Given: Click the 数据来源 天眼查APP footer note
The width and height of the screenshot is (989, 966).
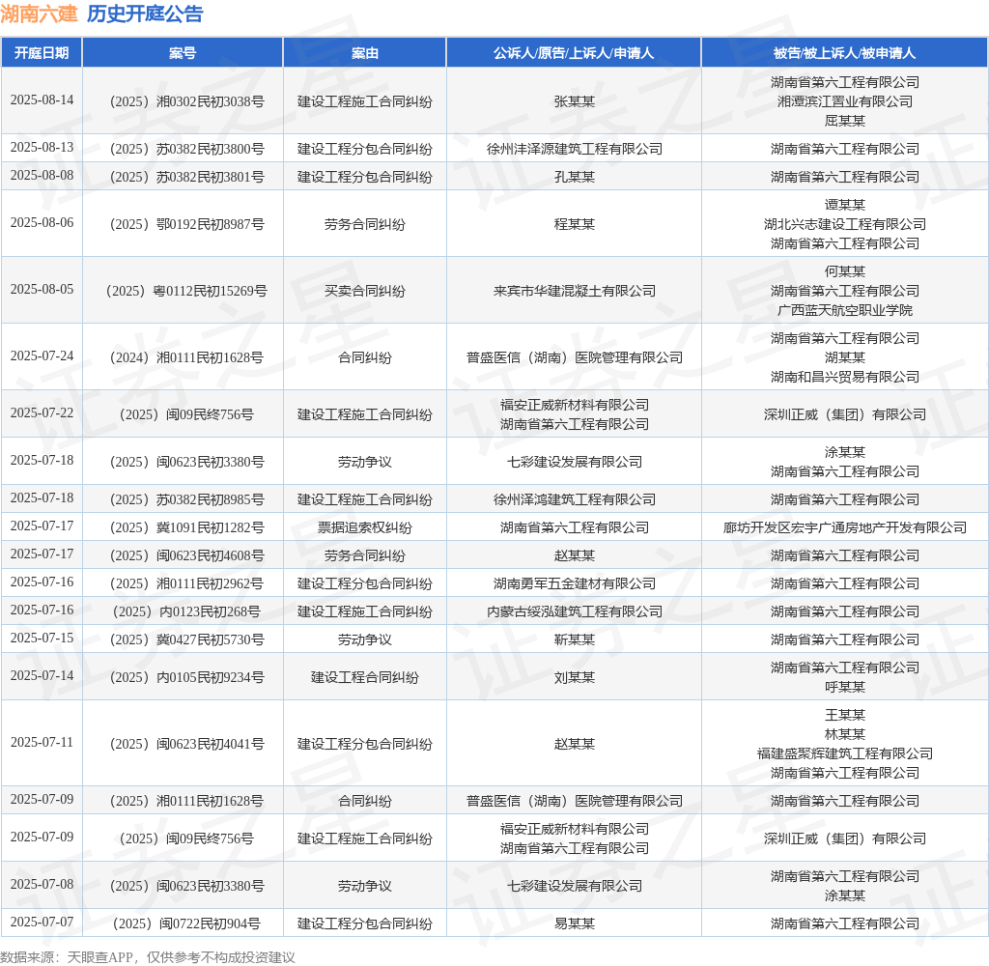Looking at the screenshot, I should coord(148,957).
